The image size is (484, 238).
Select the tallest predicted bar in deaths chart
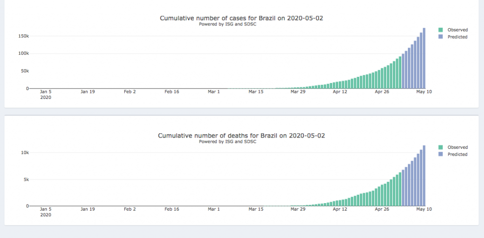click(424, 176)
